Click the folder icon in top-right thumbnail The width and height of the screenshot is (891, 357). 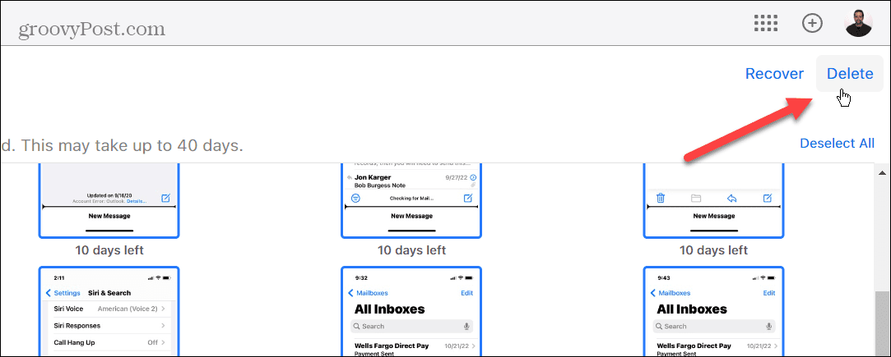coord(696,198)
